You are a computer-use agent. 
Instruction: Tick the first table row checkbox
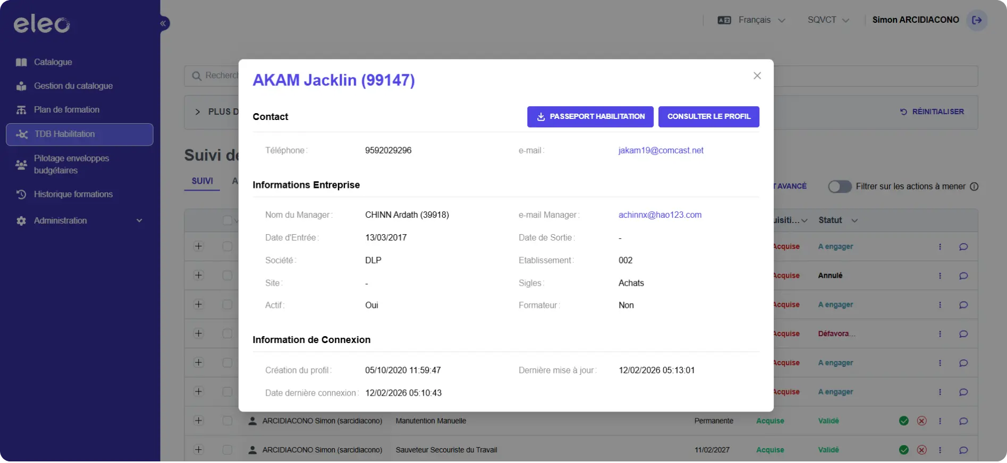(227, 246)
